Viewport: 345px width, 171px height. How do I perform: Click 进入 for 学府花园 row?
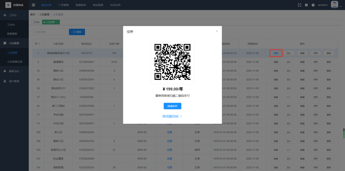[x=289, y=115]
